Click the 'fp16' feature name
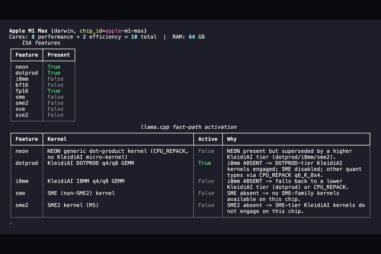Image resolution: width=381 pixels, height=254 pixels. click(22, 91)
